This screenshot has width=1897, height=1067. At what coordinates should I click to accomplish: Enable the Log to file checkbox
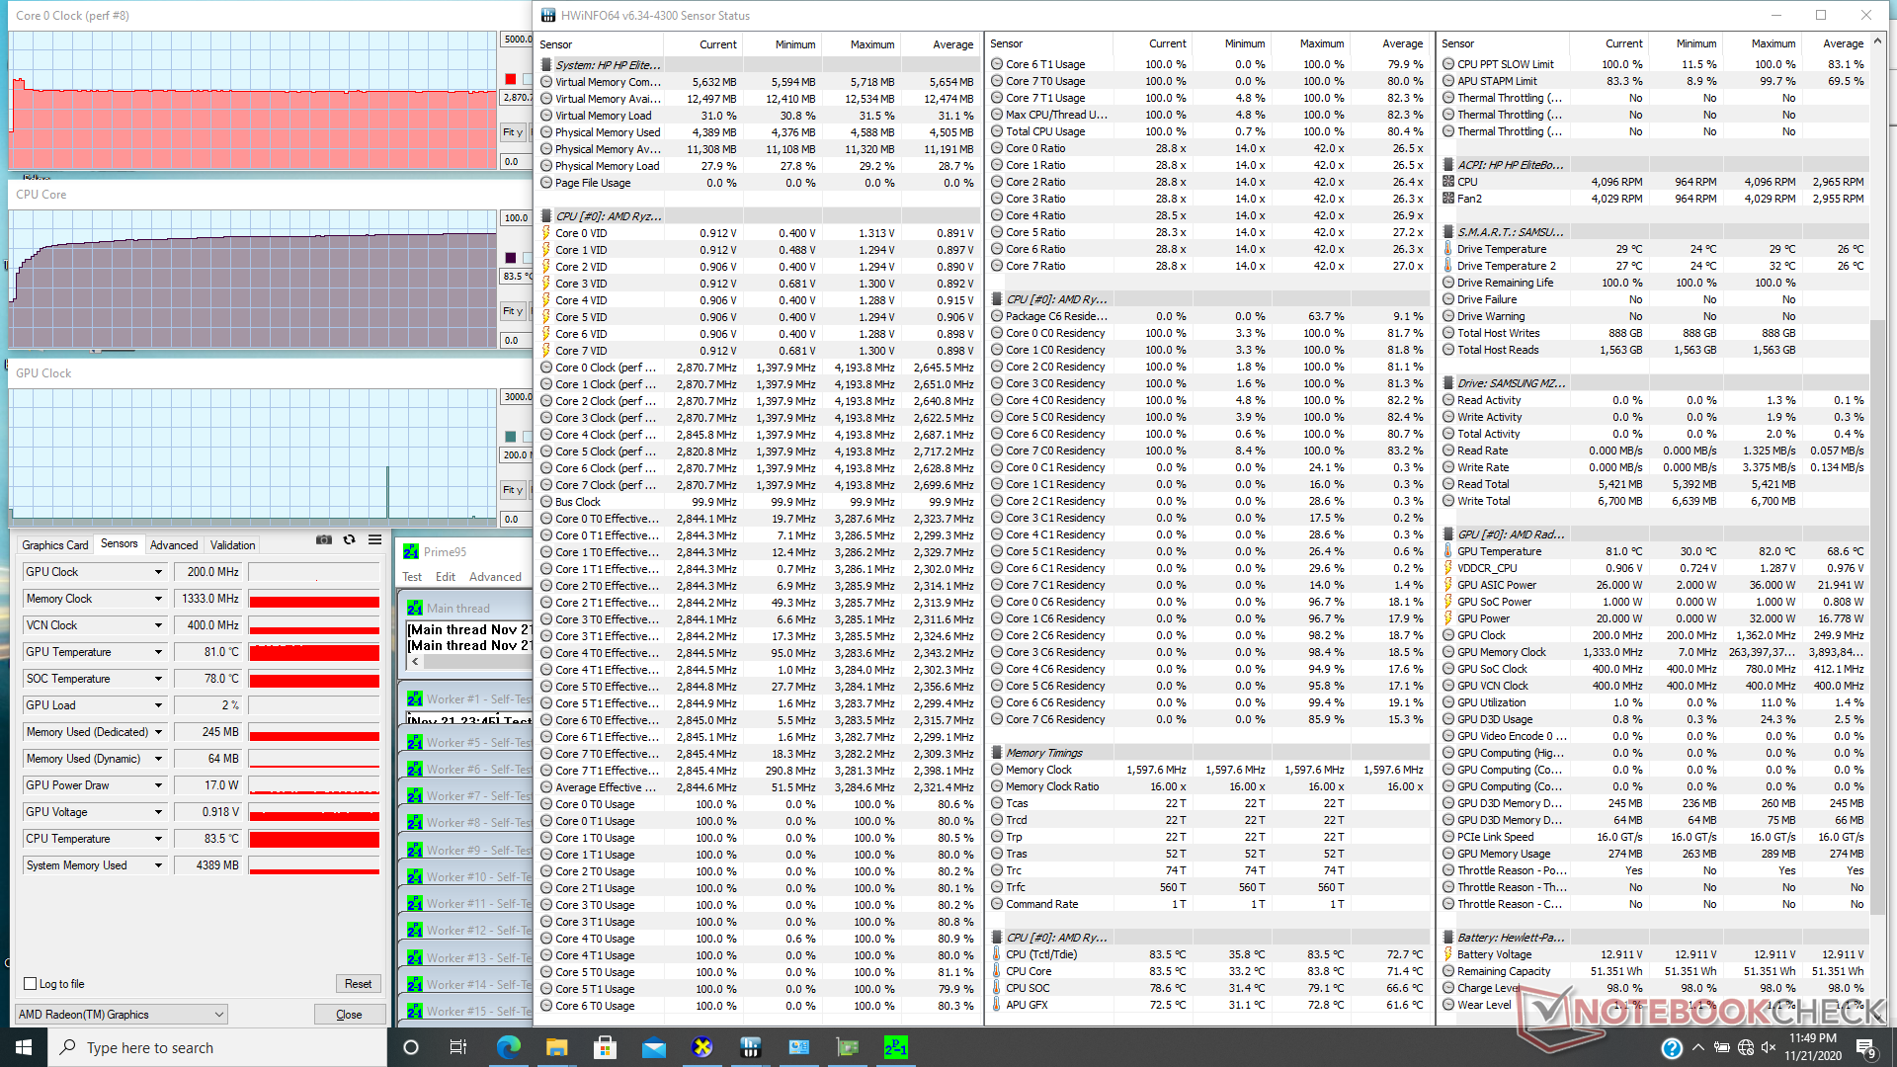pos(31,984)
